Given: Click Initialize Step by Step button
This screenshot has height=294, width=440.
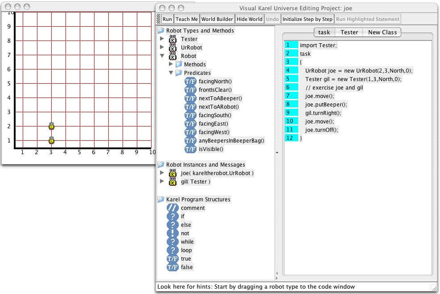Looking at the screenshot, I should (307, 19).
